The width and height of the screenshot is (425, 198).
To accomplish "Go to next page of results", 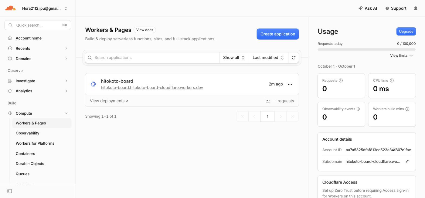I will point(280,116).
